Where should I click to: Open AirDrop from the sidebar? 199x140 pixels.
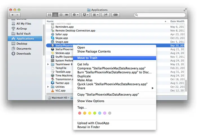pos(22,28)
